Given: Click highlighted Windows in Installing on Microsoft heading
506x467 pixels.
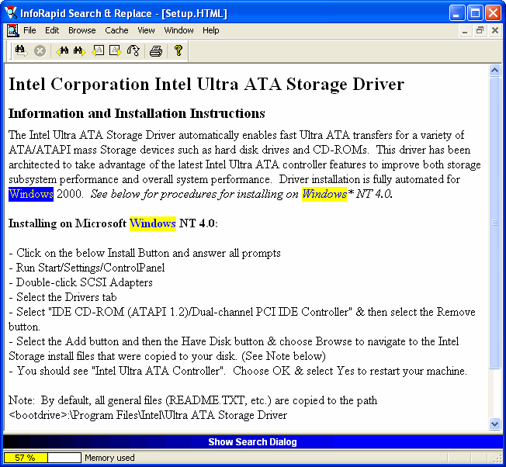Looking at the screenshot, I should click(153, 223).
